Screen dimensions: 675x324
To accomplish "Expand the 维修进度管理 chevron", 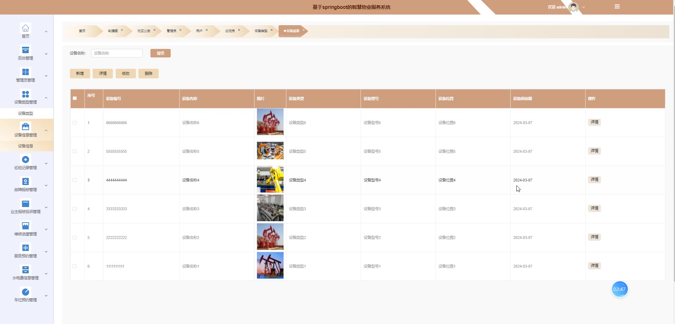I will [46, 229].
